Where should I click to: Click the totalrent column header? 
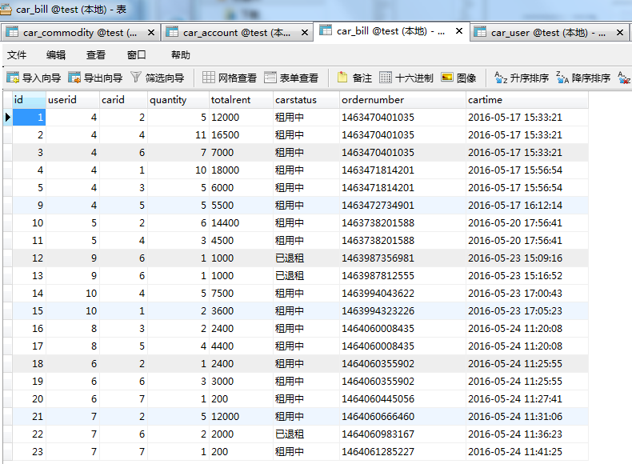coord(241,99)
